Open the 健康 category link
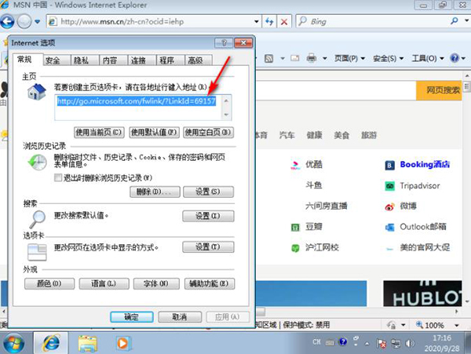 click(x=314, y=135)
